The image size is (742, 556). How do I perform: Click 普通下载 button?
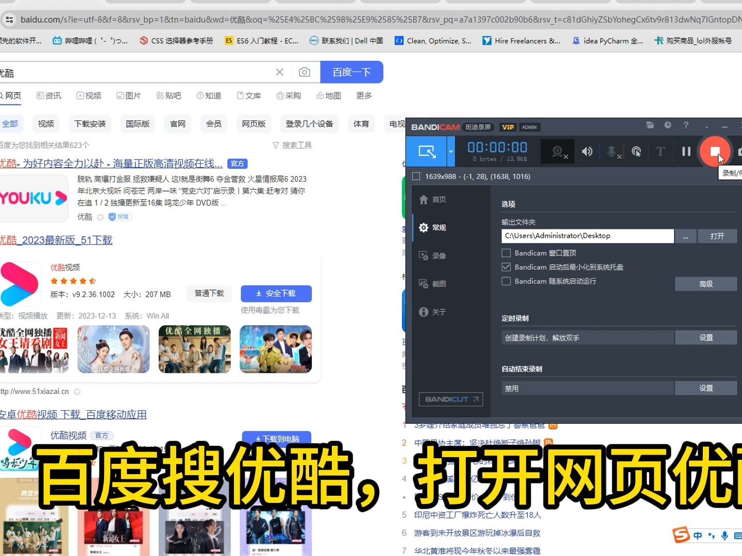(x=209, y=293)
